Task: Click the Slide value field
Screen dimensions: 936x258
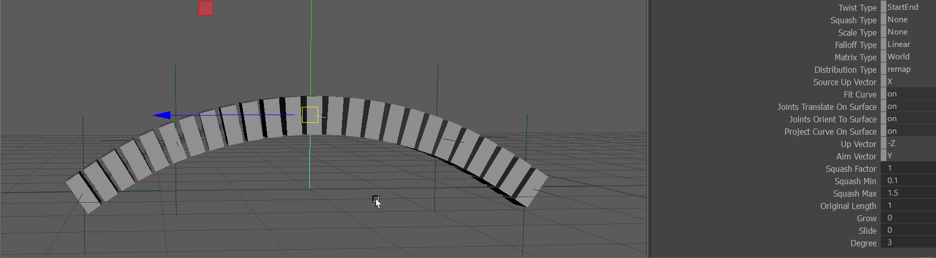Action: click(x=909, y=230)
